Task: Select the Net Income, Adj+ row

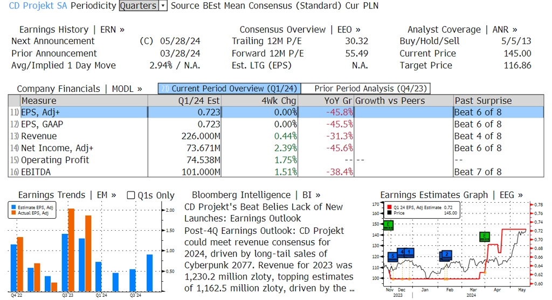Action: [x=276, y=148]
